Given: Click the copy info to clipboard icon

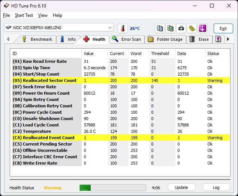Looking at the screenshot, I should [160, 28].
